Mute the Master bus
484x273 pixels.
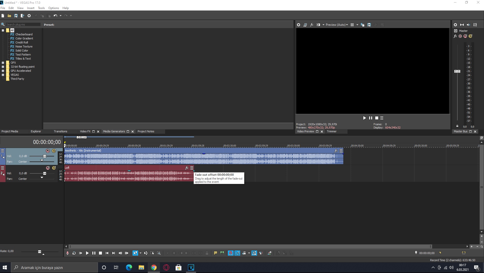(x=465, y=36)
